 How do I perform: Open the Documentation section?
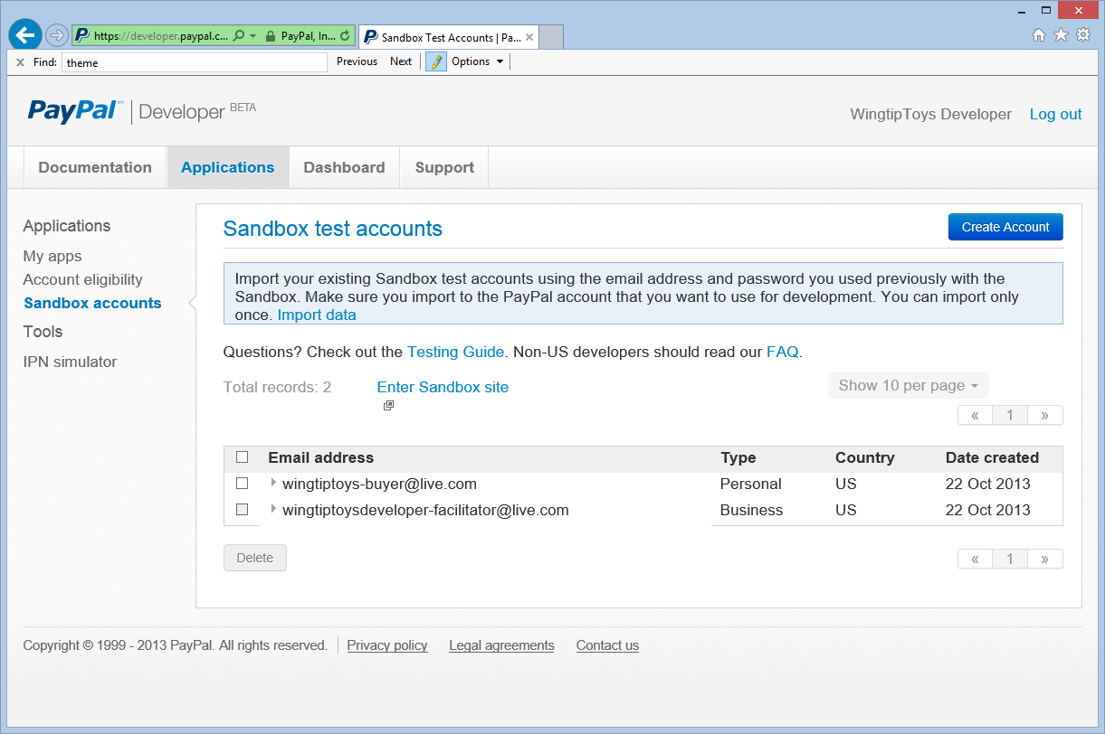(94, 167)
